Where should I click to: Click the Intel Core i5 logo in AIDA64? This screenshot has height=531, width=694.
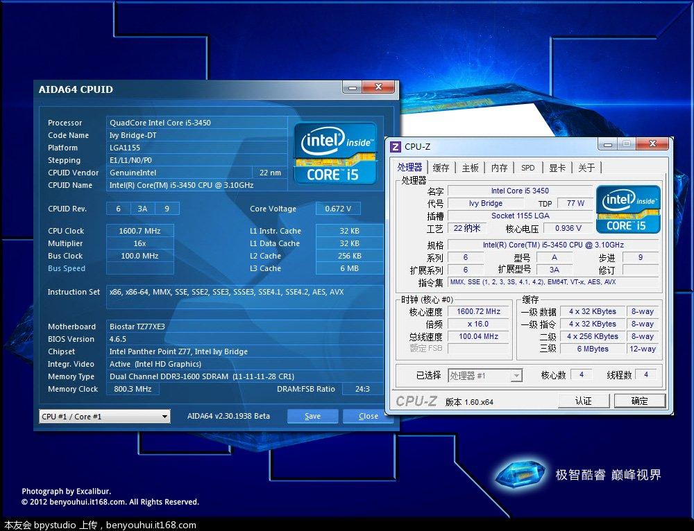335,153
